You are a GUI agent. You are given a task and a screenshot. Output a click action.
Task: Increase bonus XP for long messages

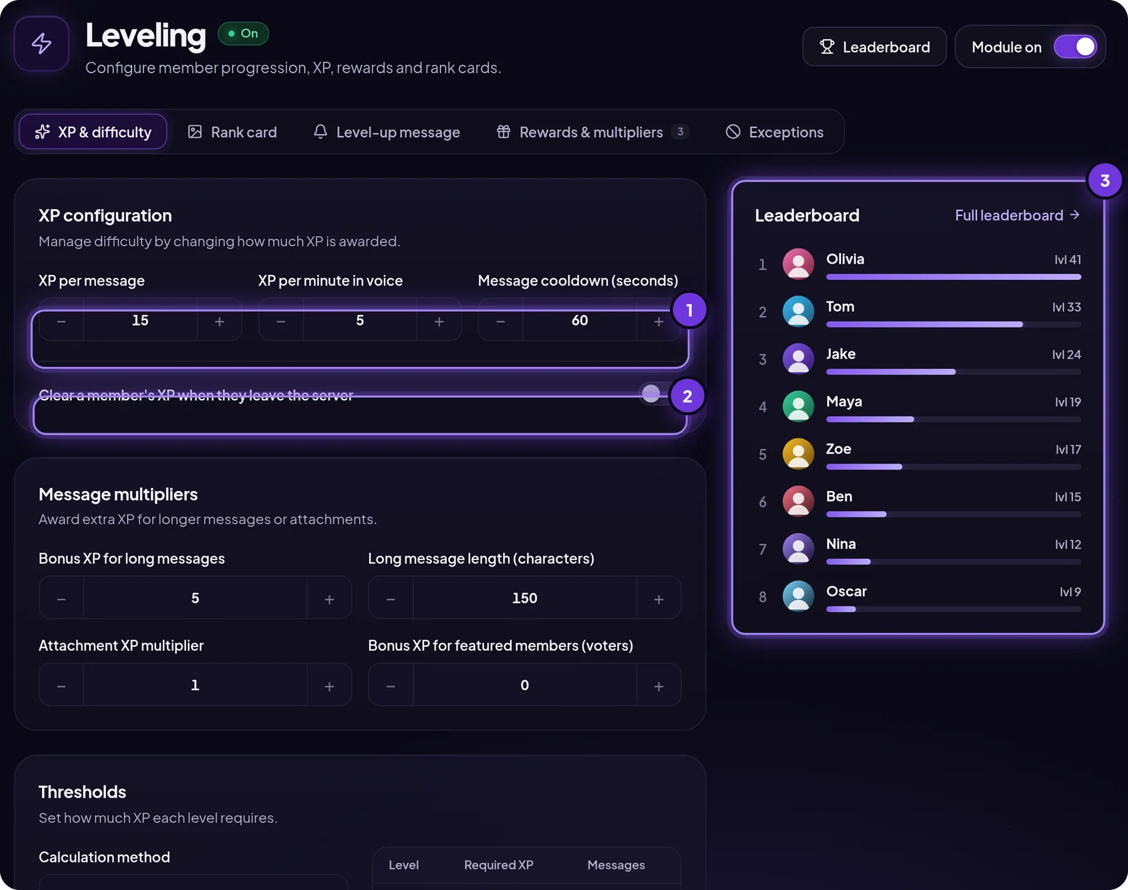[330, 599]
